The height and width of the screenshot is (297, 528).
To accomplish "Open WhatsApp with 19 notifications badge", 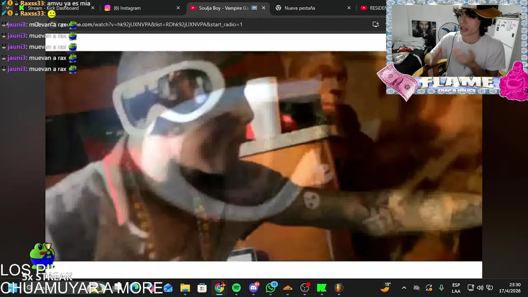I will (x=271, y=288).
